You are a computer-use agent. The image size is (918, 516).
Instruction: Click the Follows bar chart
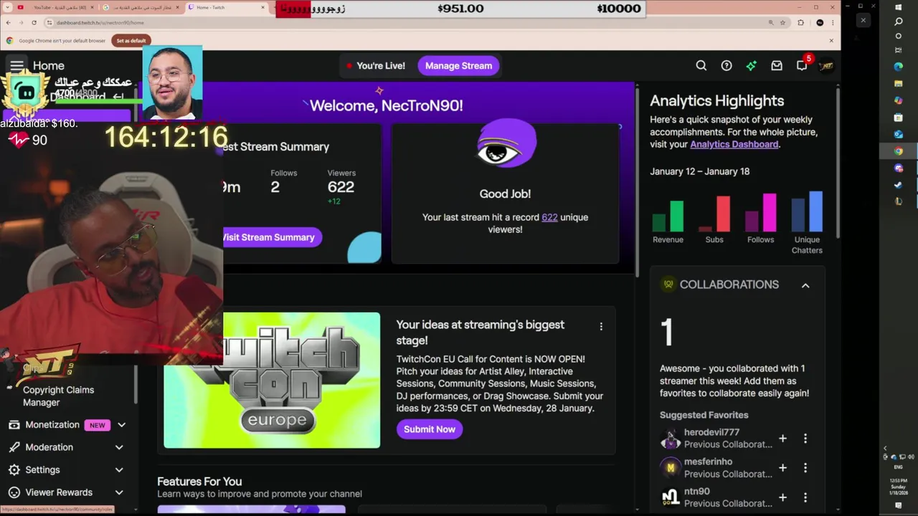pyautogui.click(x=760, y=212)
